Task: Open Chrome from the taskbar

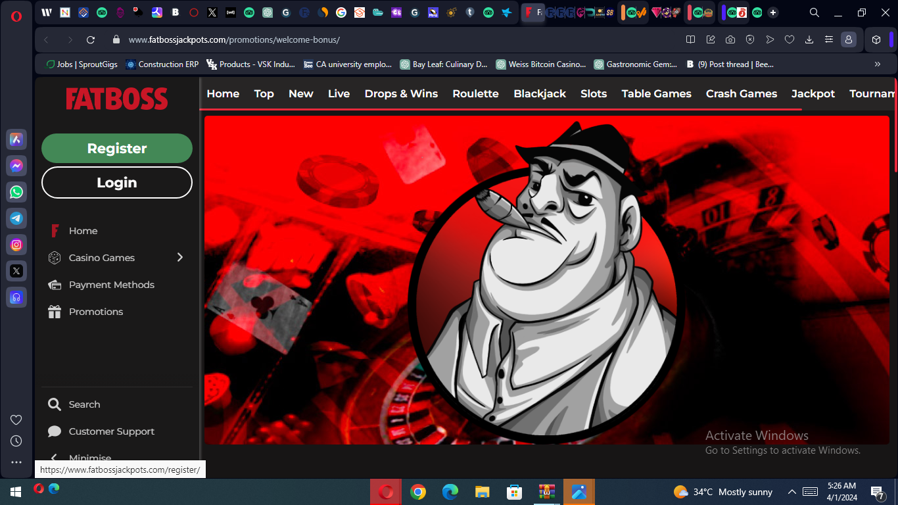Action: [418, 492]
